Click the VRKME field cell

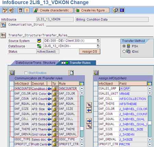(x=133, y=94)
